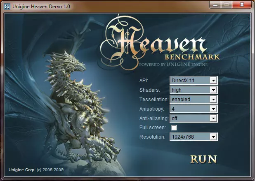Viewport: 255px width, 181px height.
Task: Click the 'POWERED BY UNIGINE ENGINE' text
Action: (x=173, y=65)
